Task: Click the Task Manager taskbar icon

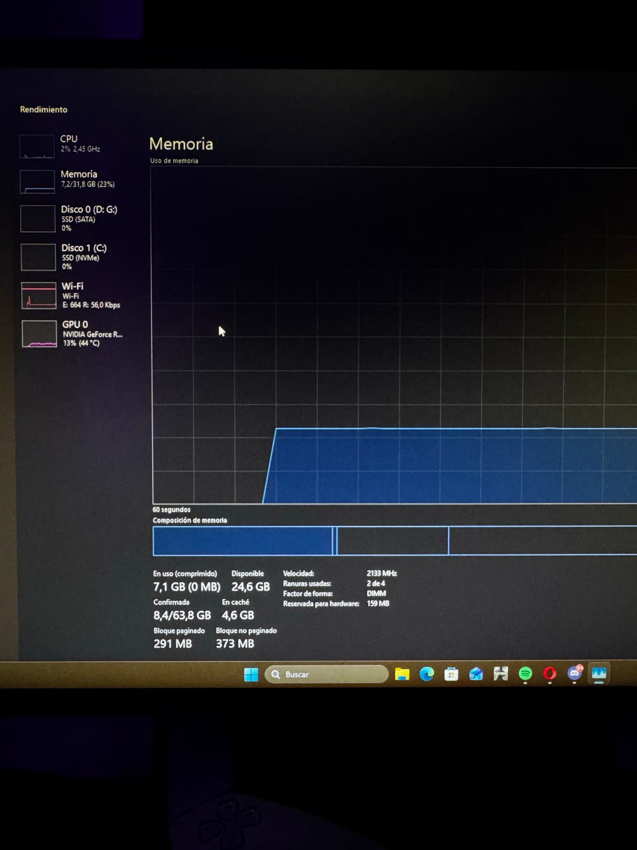Action: point(599,673)
